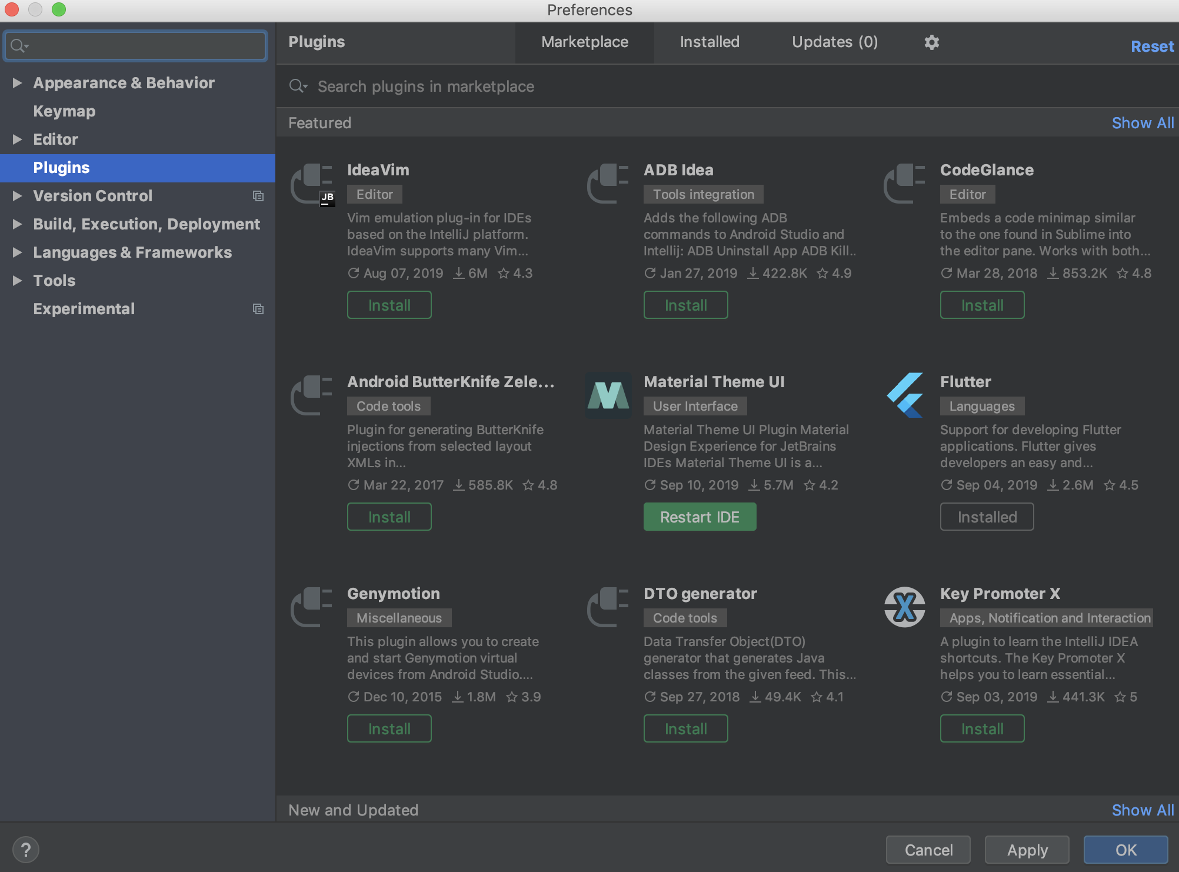Click Restart IDE for Material Theme UI

click(x=700, y=517)
